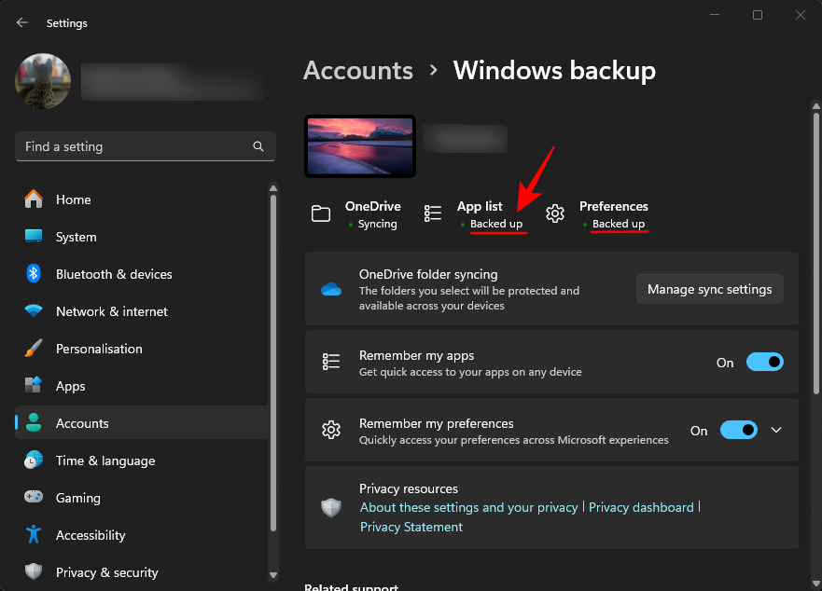Click the Accessibility figure icon
The width and height of the screenshot is (822, 591).
(x=34, y=535)
